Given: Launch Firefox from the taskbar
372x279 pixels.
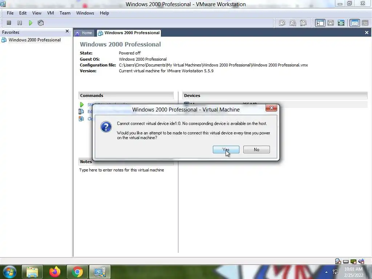Looking at the screenshot, I should (x=55, y=272).
